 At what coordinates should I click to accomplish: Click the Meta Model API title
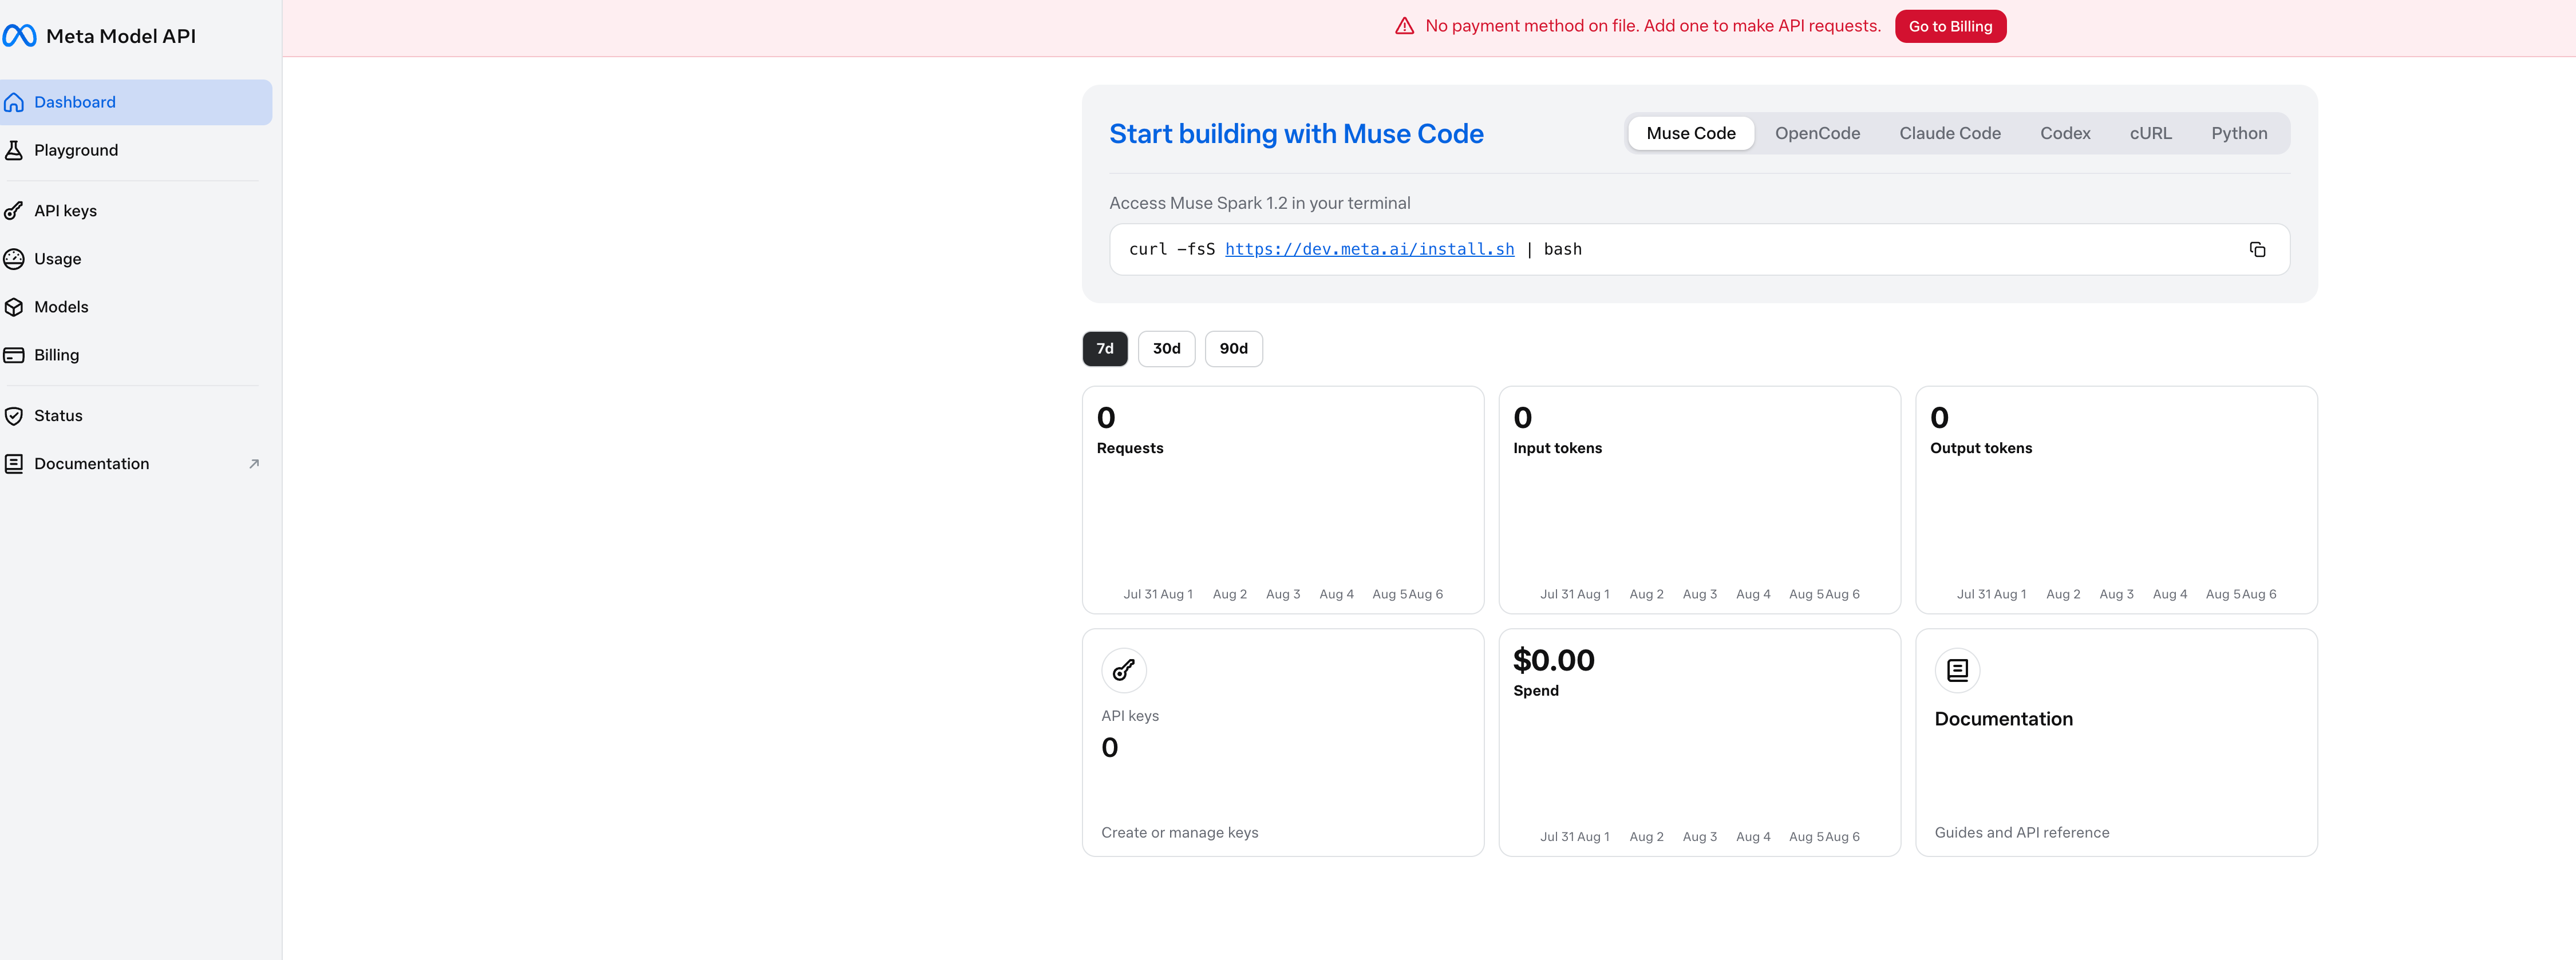coord(121,36)
